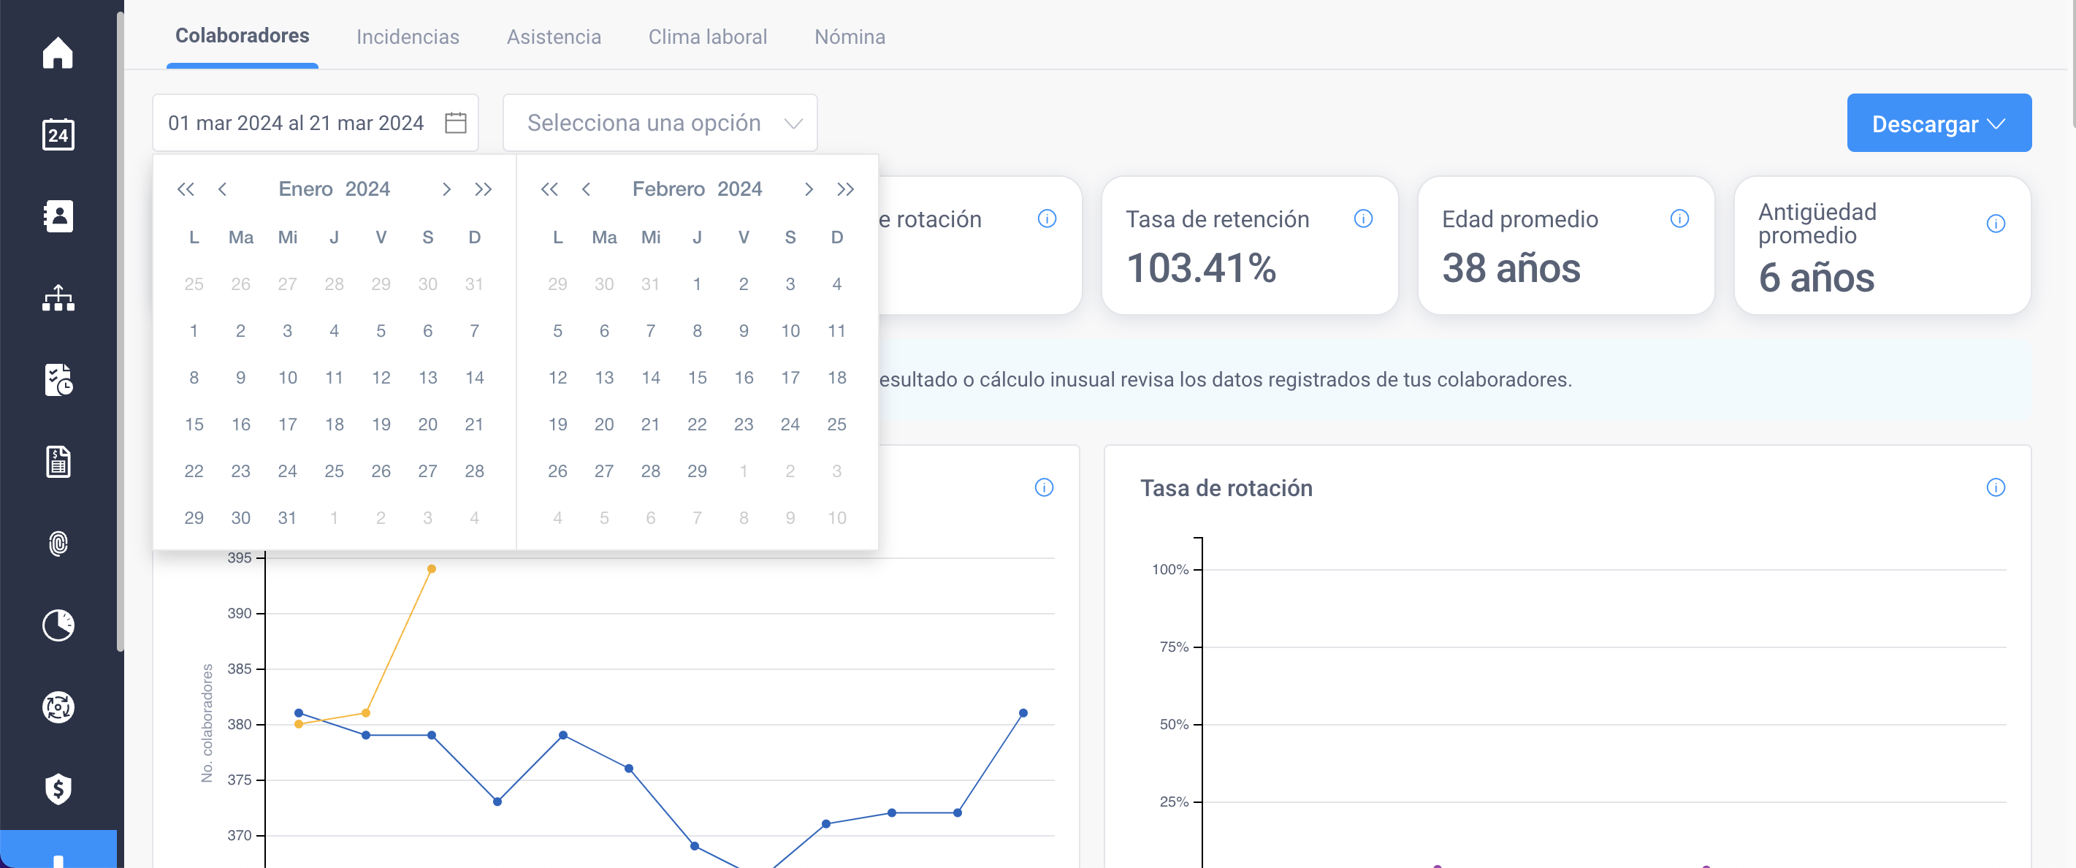Screen dimensions: 2076x868
Task: Show info for Tasa de rotación chart
Action: click(1996, 487)
